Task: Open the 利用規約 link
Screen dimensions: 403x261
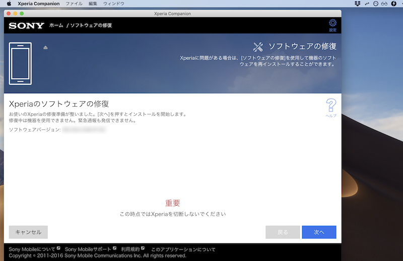Action: point(130,249)
